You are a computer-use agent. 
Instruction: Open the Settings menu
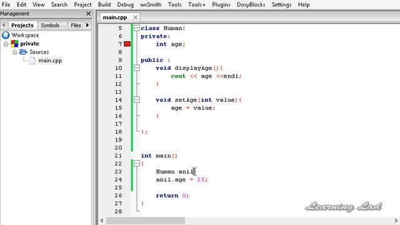pyautogui.click(x=281, y=4)
